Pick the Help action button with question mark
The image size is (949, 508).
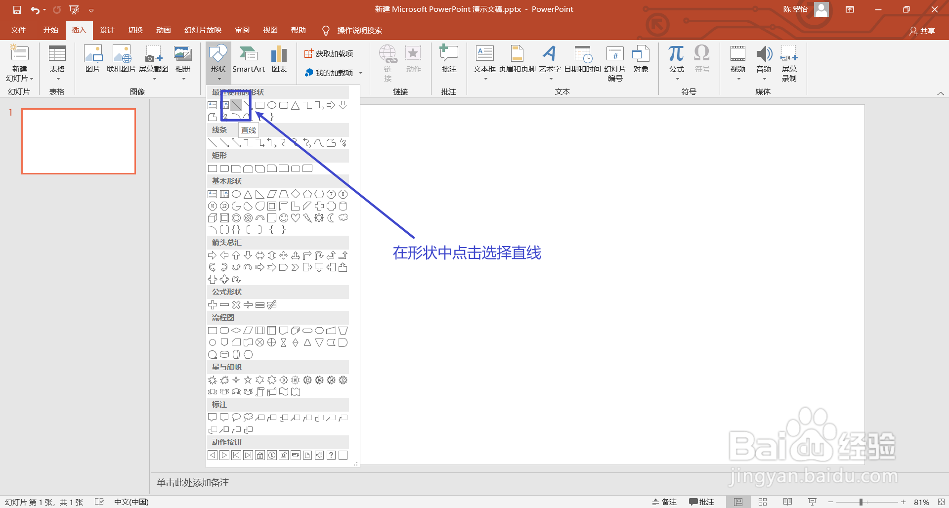(331, 455)
